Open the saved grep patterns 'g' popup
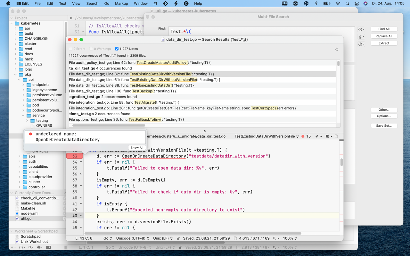Screen dimensions: 410x256 361,37
